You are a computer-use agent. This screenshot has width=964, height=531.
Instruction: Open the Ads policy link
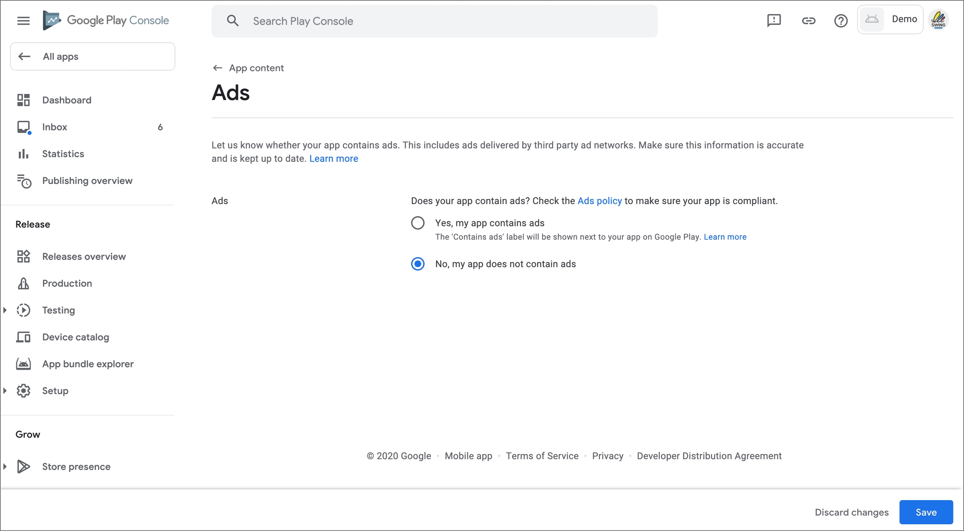point(599,201)
